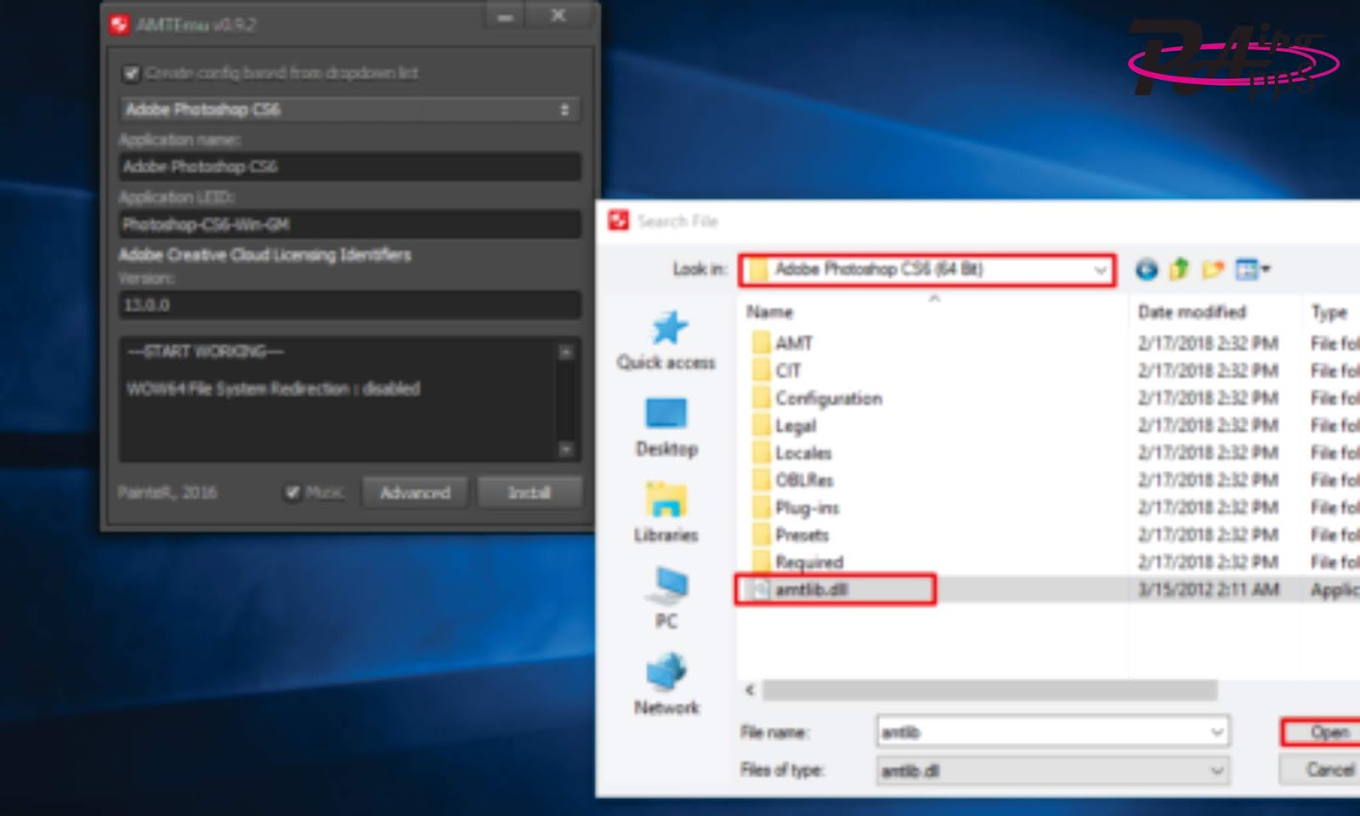Screen dimensions: 1360x816
Task: Go up one folder level icon
Action: pyautogui.click(x=1178, y=269)
